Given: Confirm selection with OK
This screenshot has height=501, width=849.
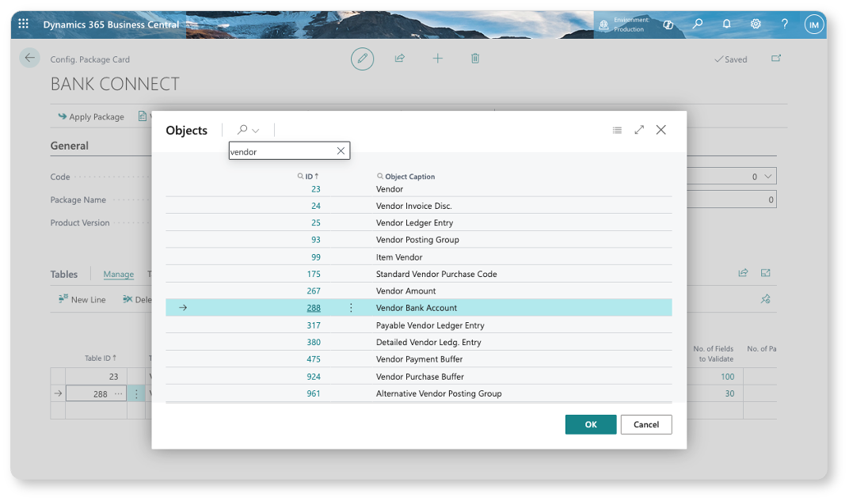Looking at the screenshot, I should (x=591, y=425).
